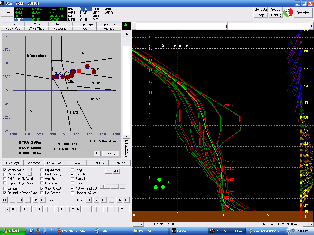Enable the Omega overlay checkbox
This screenshot has height=235, width=314.
click(5, 188)
